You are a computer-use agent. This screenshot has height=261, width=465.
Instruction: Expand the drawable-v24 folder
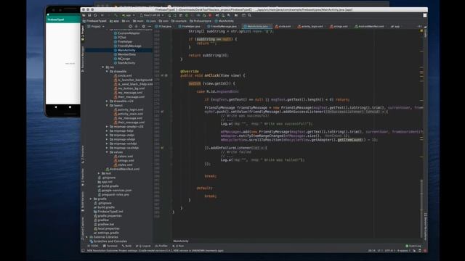point(107,101)
